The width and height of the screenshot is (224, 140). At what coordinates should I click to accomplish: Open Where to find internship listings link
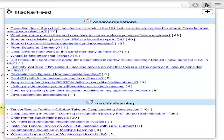[x=41, y=56]
